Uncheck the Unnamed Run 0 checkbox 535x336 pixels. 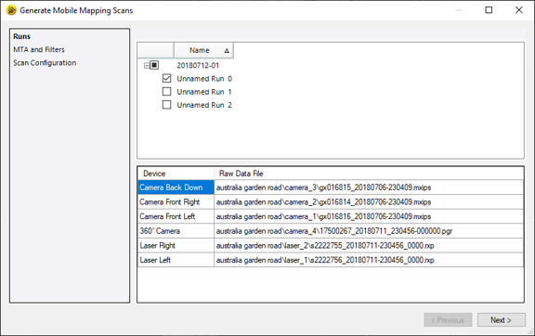coord(166,79)
